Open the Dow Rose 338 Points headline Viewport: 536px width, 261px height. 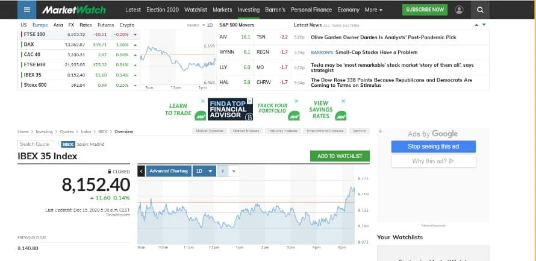point(391,83)
